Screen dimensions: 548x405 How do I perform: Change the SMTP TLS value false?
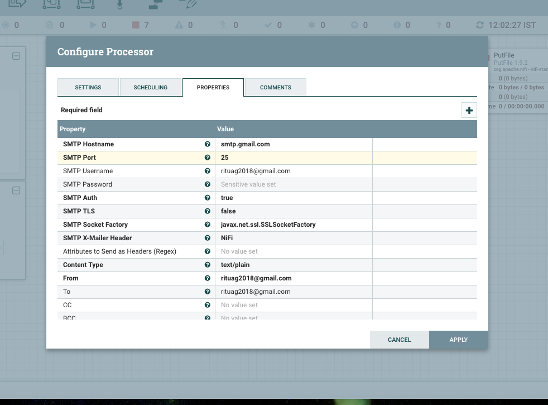[294, 211]
